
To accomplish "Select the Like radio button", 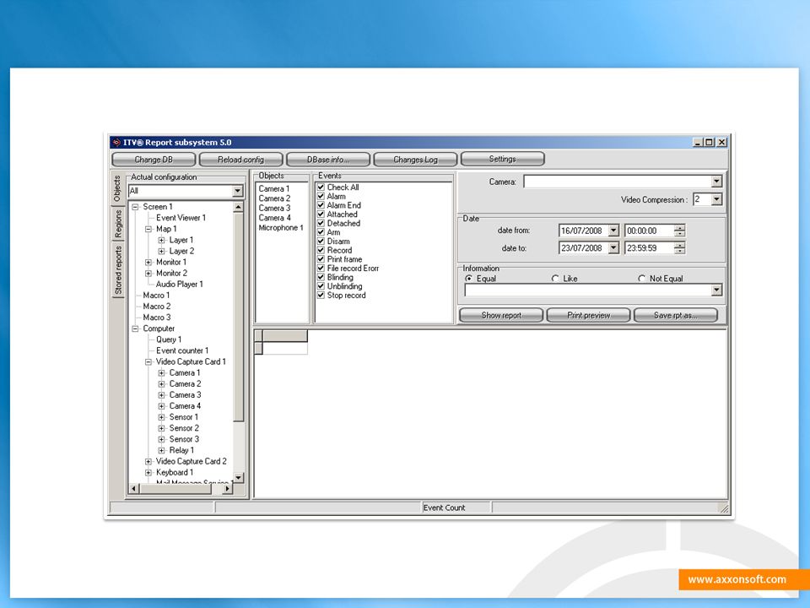I will coord(555,279).
